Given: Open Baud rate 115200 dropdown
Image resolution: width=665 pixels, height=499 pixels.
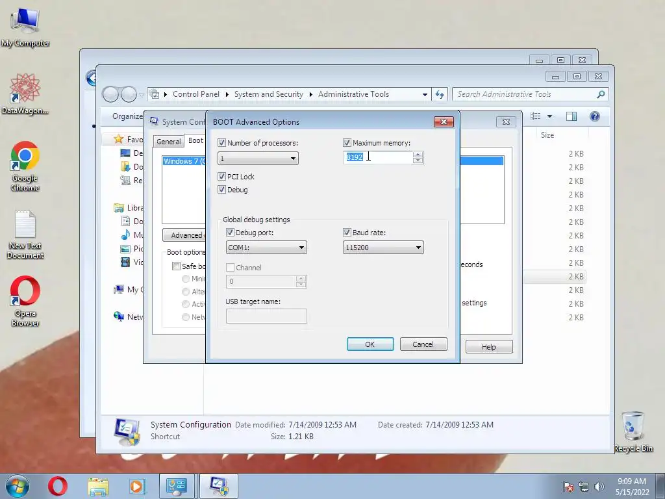Looking at the screenshot, I should click(x=383, y=248).
